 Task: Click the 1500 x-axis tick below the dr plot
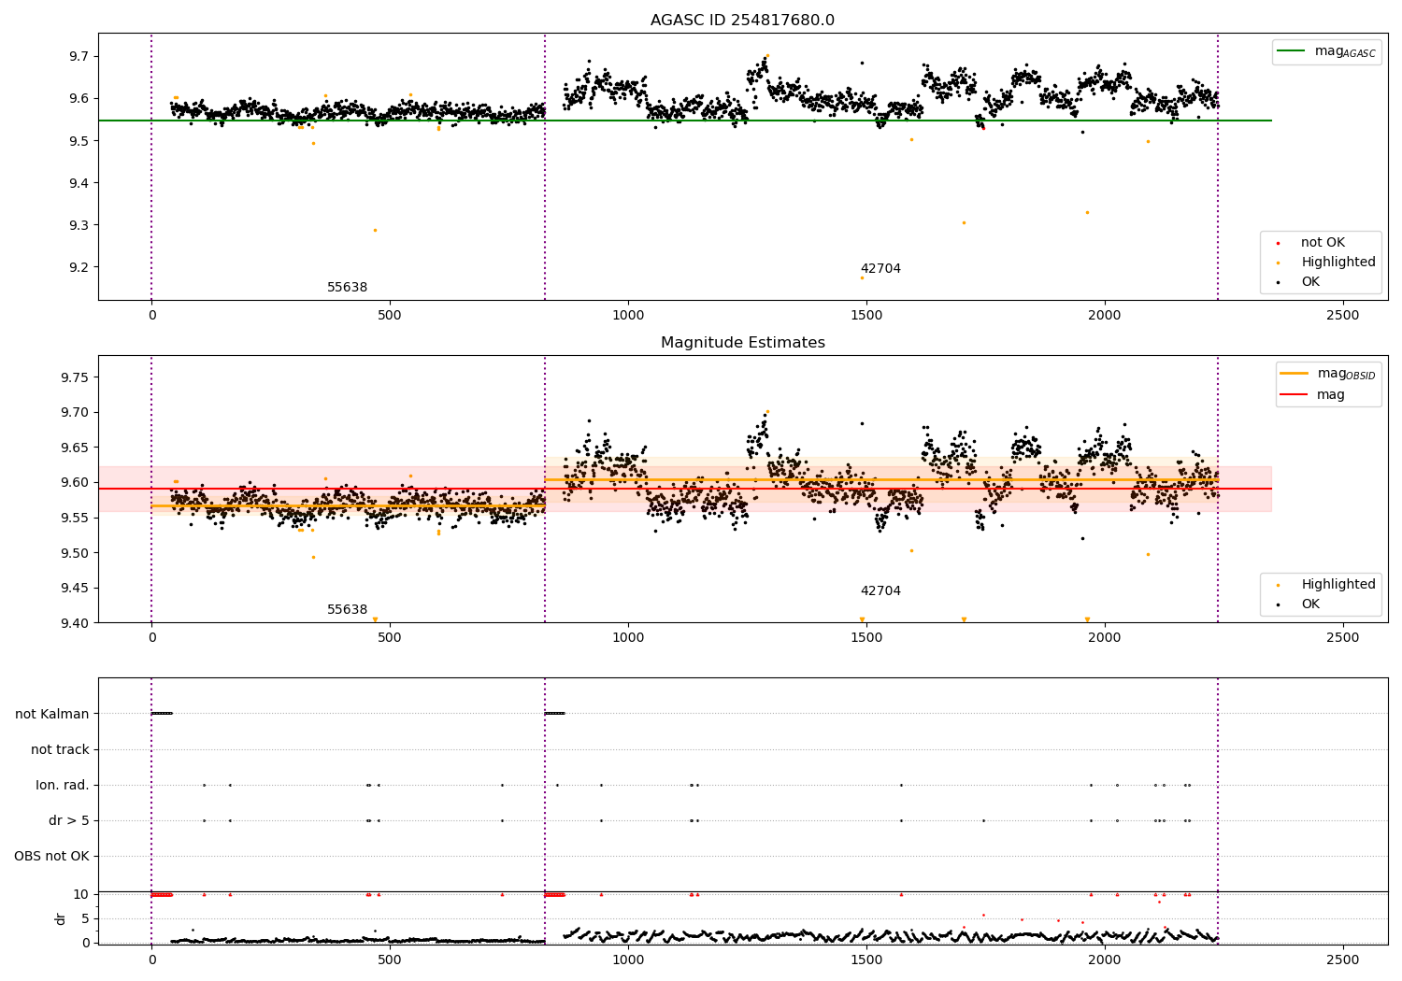(x=866, y=960)
